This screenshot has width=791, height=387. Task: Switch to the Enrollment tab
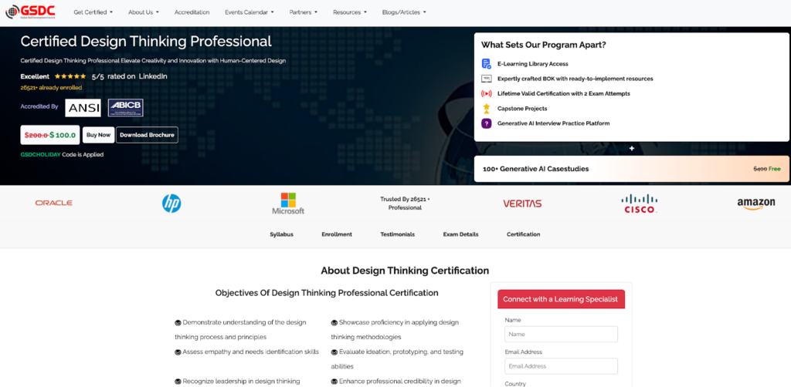(x=337, y=234)
